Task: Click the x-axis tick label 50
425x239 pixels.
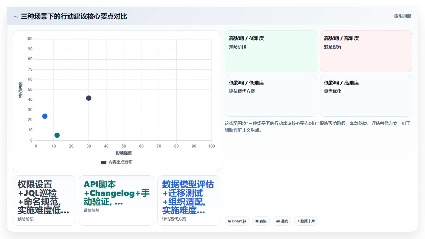Action: point(124,146)
